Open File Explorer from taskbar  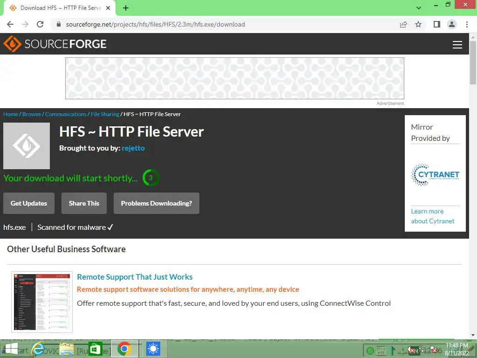66,349
